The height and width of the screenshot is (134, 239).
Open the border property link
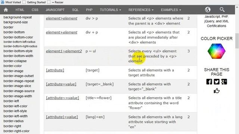click(8, 27)
